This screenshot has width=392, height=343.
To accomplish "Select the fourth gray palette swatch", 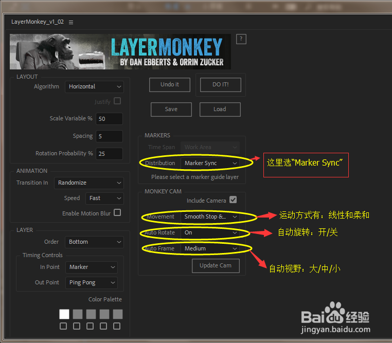I will [104, 314].
